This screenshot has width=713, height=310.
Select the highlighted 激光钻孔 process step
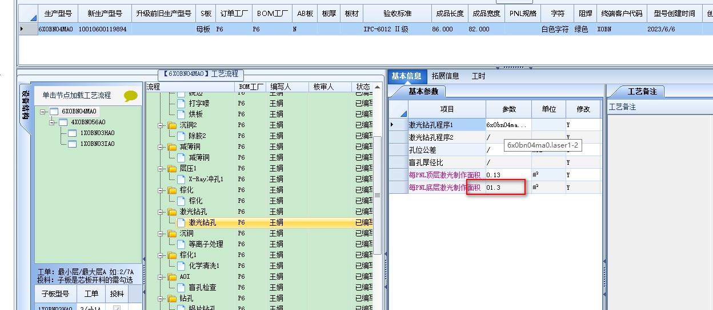point(260,222)
